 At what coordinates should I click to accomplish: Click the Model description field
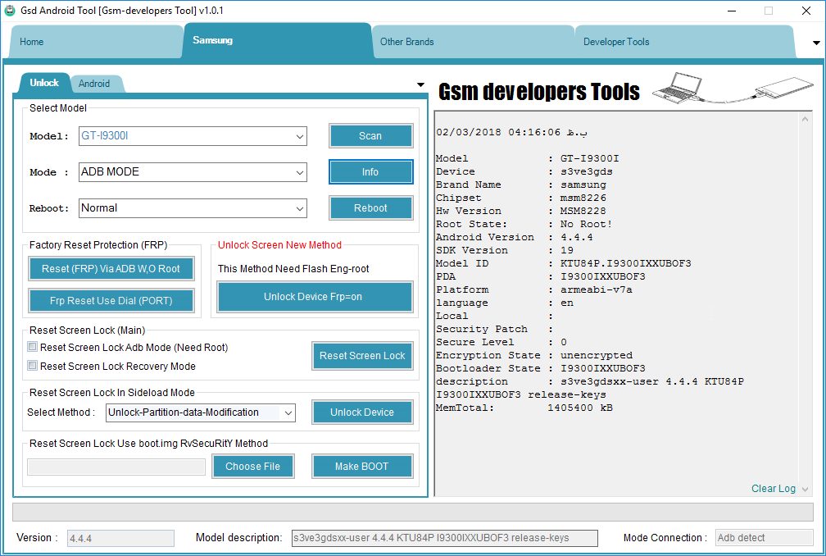click(445, 538)
